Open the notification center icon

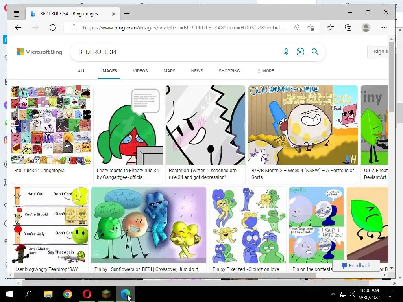(390, 294)
